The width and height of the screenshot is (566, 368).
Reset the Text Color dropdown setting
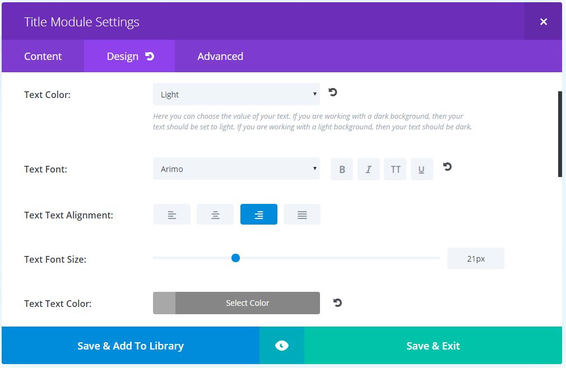333,92
